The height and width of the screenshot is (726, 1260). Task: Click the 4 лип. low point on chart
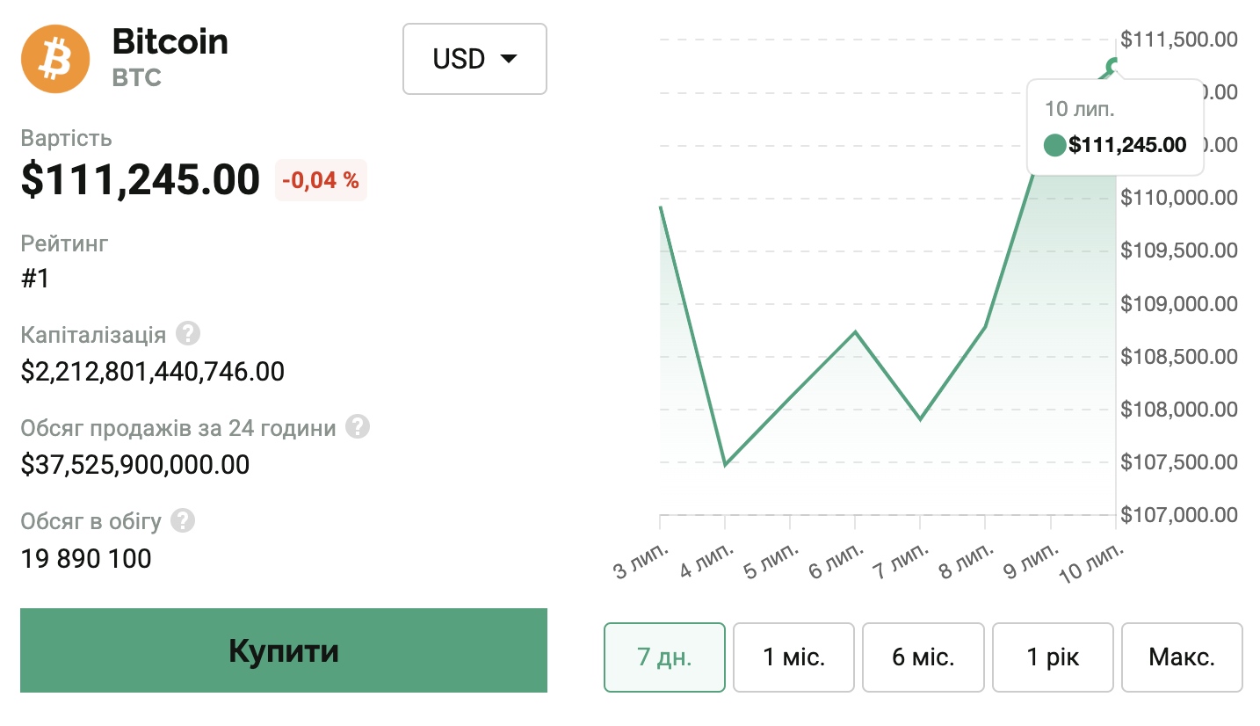[x=725, y=464]
